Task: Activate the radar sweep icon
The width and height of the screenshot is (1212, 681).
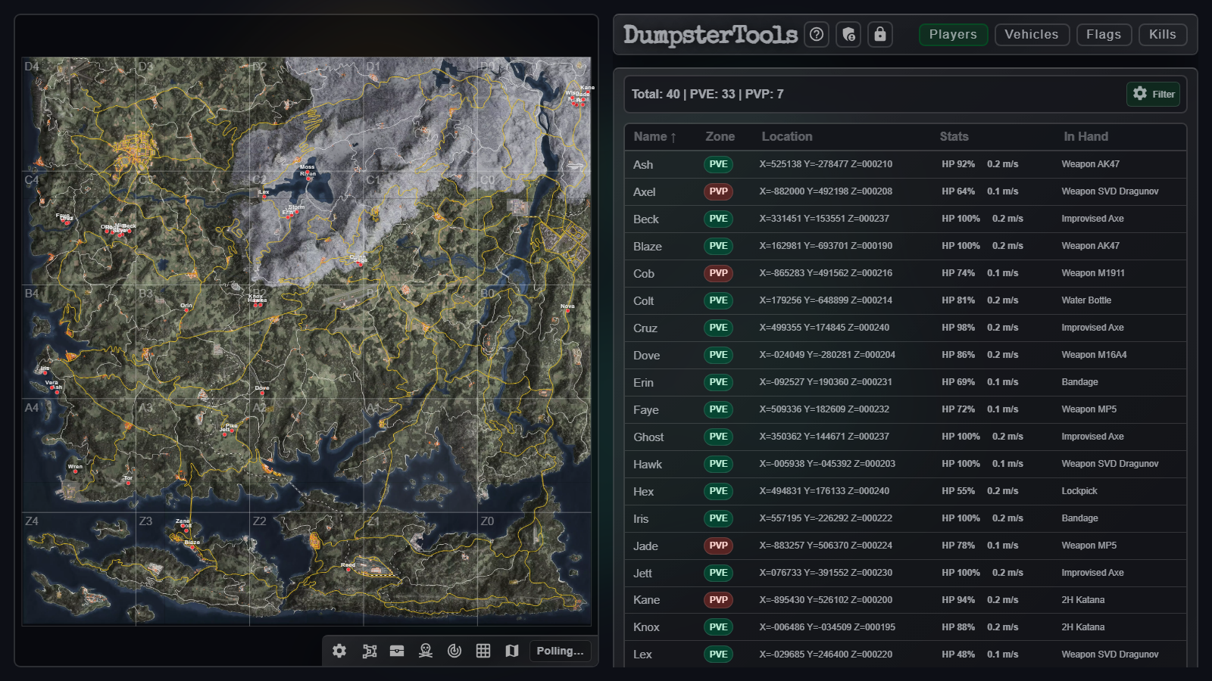Action: 454,651
